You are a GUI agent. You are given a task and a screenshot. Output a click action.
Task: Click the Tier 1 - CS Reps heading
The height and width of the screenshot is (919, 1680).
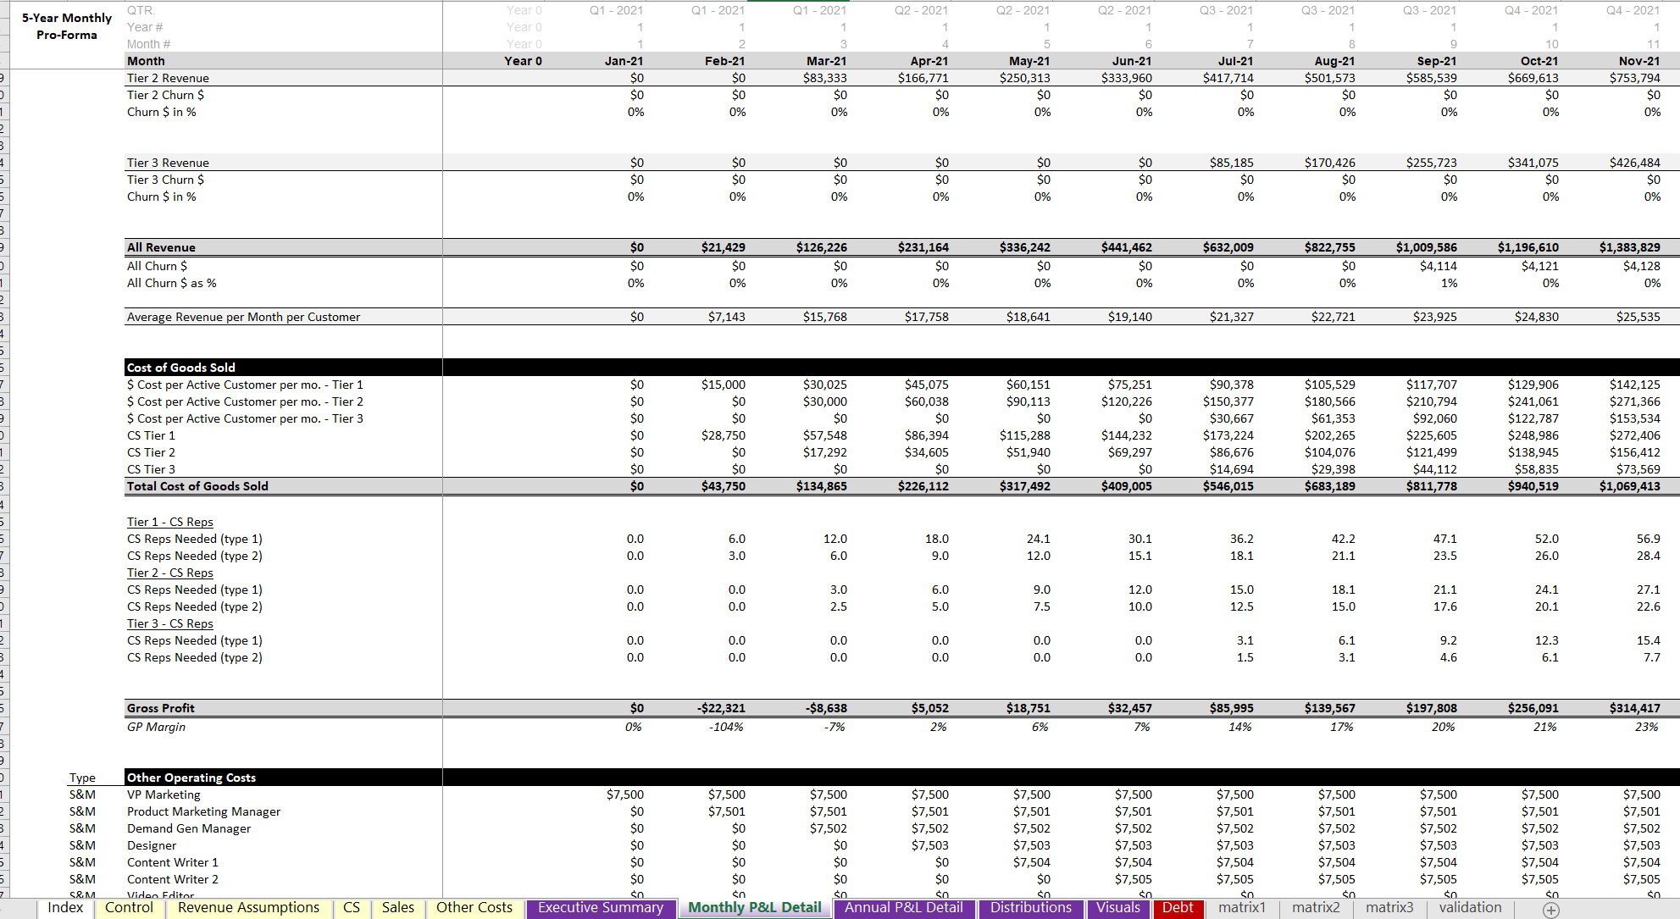click(170, 522)
